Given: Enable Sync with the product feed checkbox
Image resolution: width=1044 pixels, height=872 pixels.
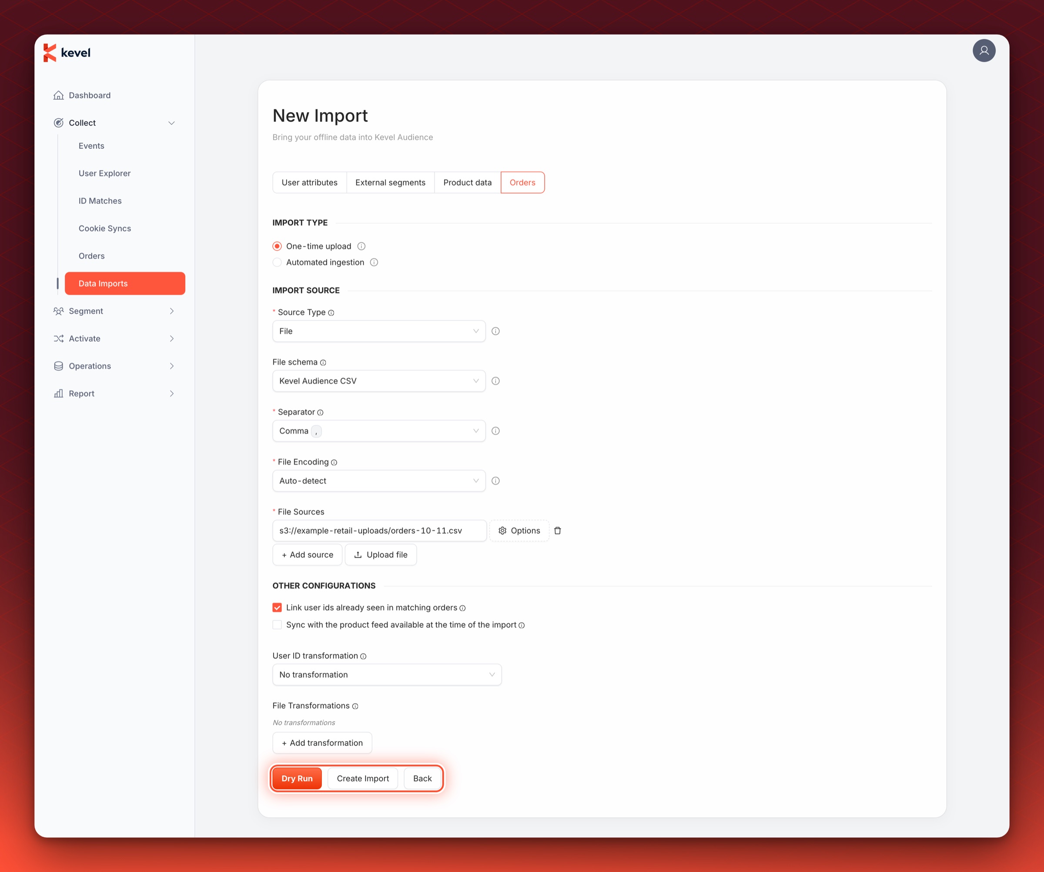Looking at the screenshot, I should point(278,625).
